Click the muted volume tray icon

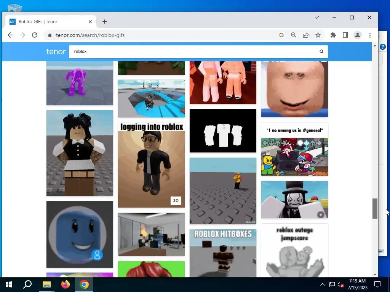point(340,284)
